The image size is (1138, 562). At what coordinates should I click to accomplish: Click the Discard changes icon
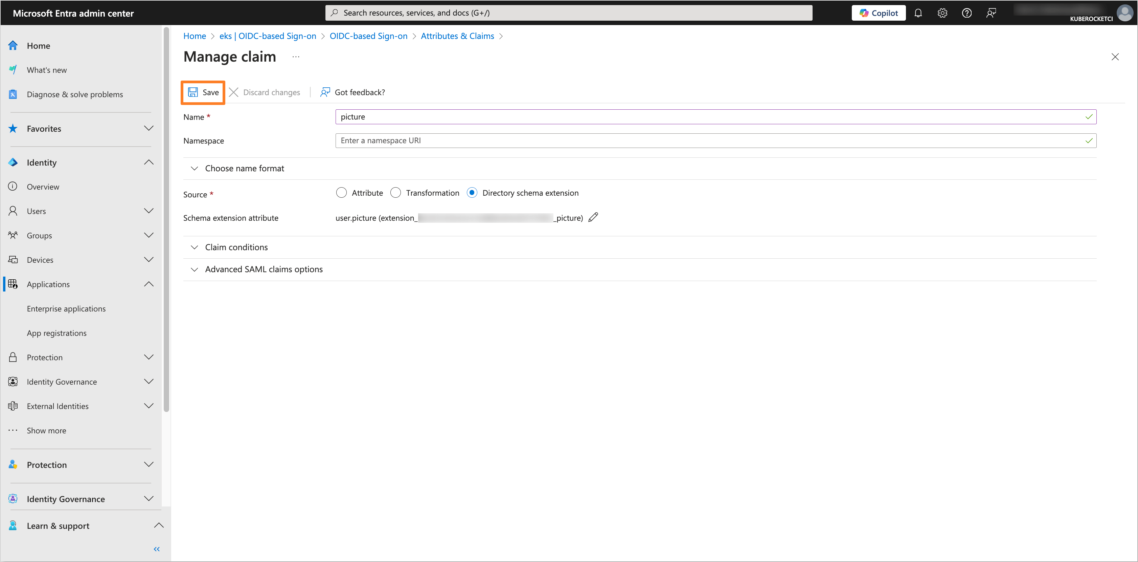click(234, 92)
